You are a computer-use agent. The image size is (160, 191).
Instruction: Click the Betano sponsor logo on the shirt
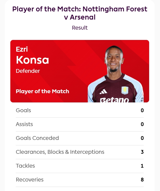point(114,100)
